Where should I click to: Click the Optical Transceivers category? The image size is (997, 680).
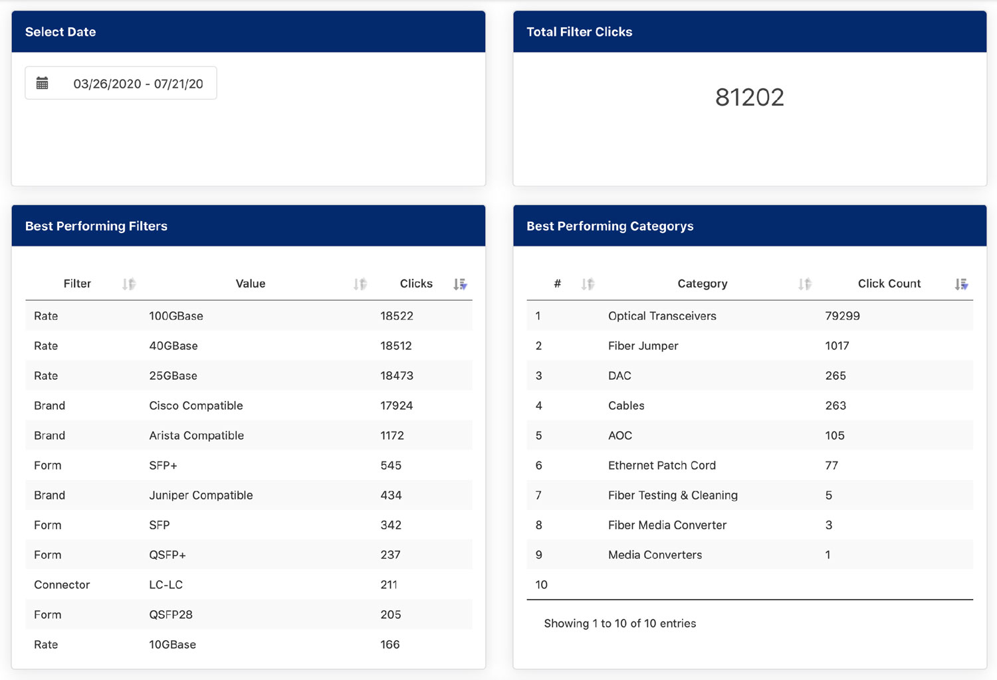click(x=662, y=316)
